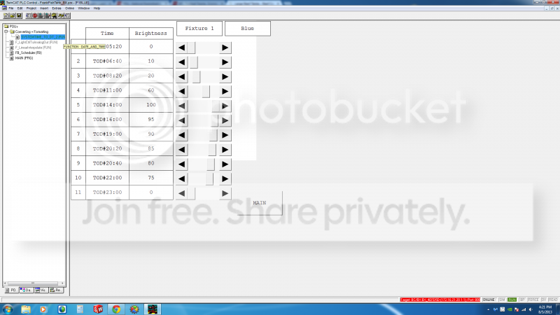Click the MAIN button

[259, 203]
